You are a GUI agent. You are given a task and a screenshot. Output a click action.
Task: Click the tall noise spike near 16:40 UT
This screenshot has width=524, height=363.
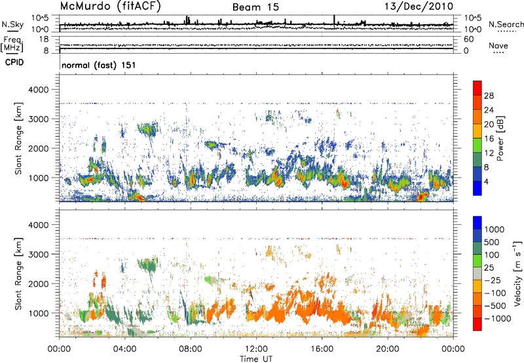pyautogui.click(x=334, y=20)
